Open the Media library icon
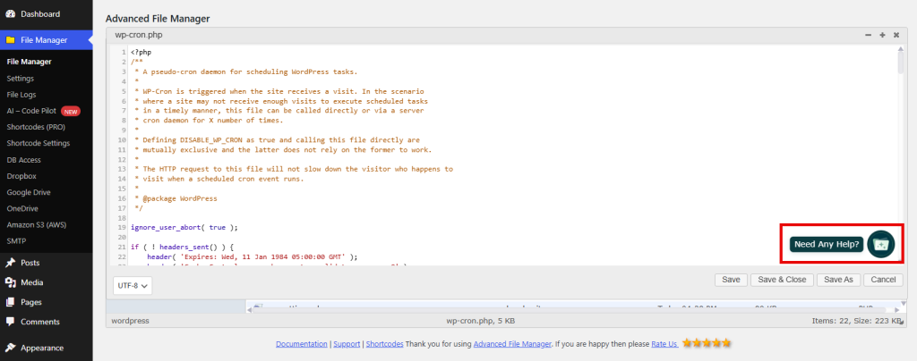This screenshot has width=917, height=361. coord(10,282)
